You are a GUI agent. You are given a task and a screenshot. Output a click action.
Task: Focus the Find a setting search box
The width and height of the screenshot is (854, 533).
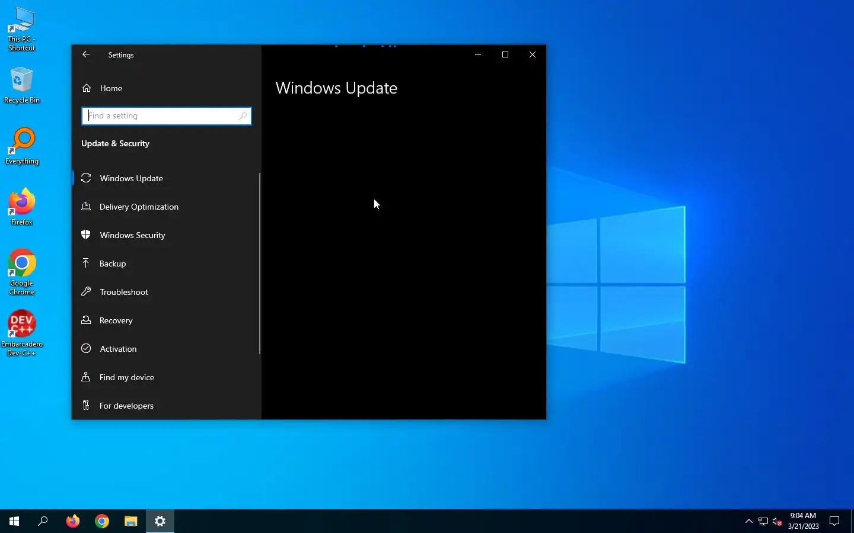click(x=166, y=115)
